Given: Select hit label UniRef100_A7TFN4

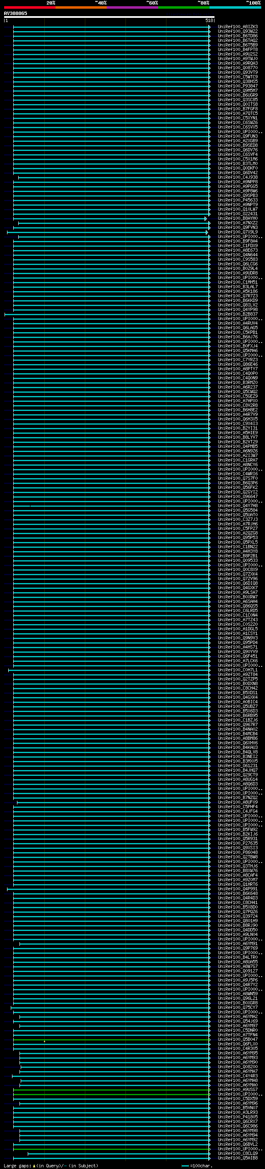Looking at the screenshot, I should tap(238, 1035).
